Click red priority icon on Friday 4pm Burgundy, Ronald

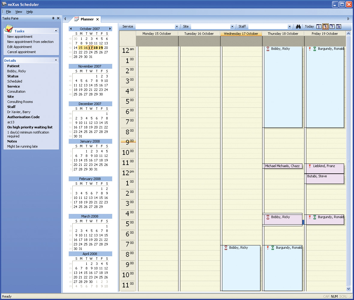pos(310,217)
